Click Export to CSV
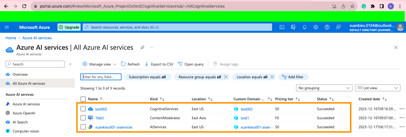This screenshot has width=406, height=137. 159,64
